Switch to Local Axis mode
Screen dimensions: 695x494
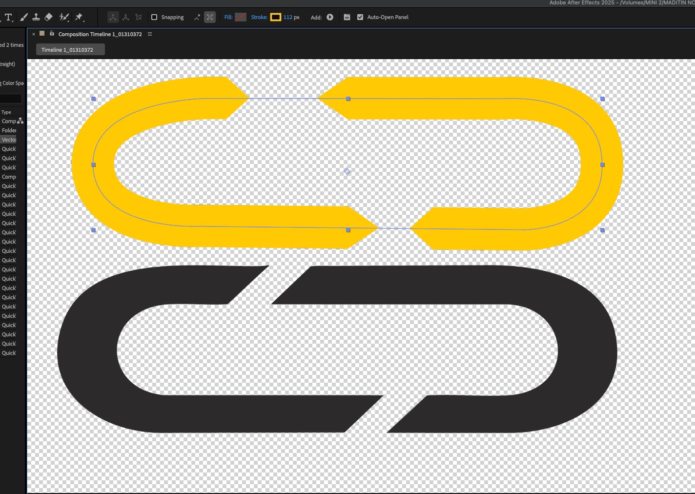(113, 17)
